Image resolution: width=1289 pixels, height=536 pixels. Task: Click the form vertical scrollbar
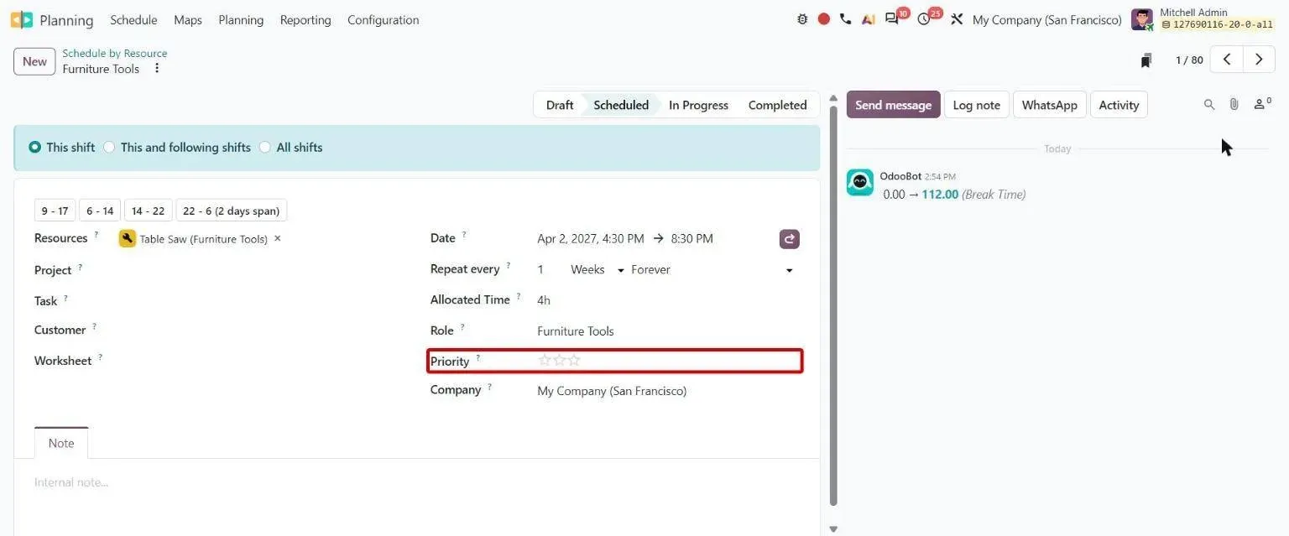pyautogui.click(x=833, y=306)
